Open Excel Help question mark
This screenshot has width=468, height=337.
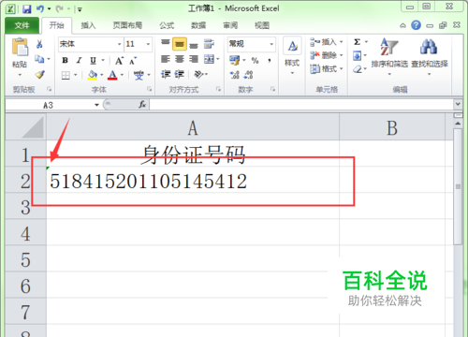coord(416,25)
